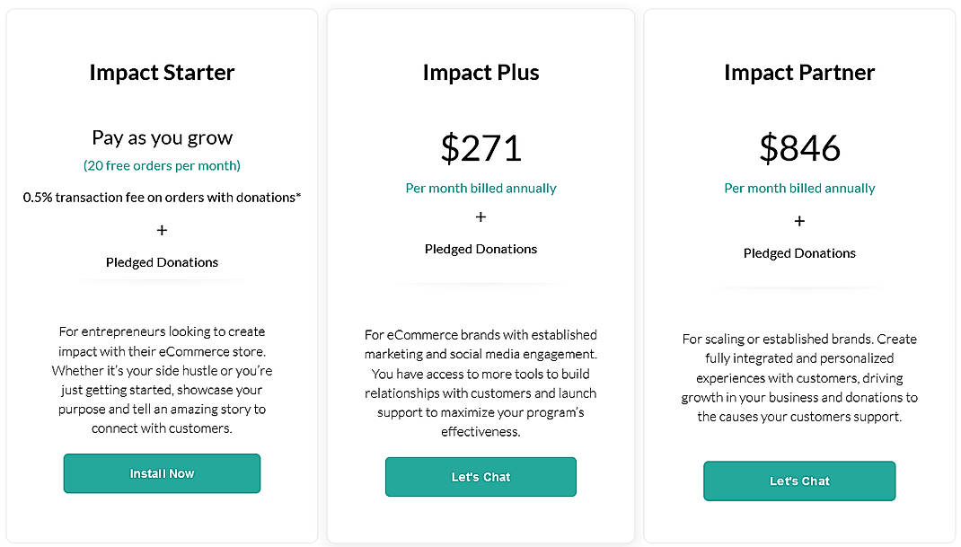Select the Impact Starter plan title
This screenshot has width=961, height=547.
click(x=162, y=72)
